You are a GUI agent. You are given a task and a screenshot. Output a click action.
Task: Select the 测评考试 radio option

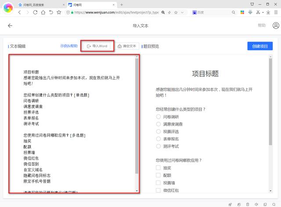pos(158,146)
